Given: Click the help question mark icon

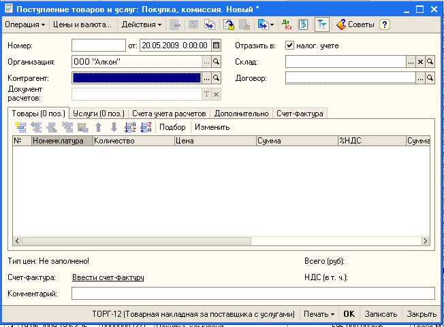Looking at the screenshot, I should tap(385, 24).
